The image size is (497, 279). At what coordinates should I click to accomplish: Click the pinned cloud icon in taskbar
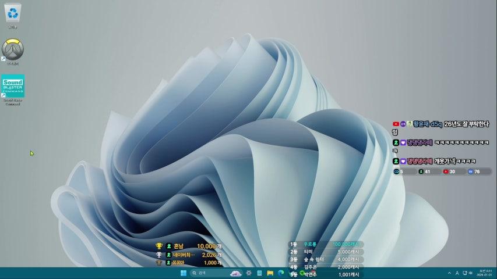point(236,273)
